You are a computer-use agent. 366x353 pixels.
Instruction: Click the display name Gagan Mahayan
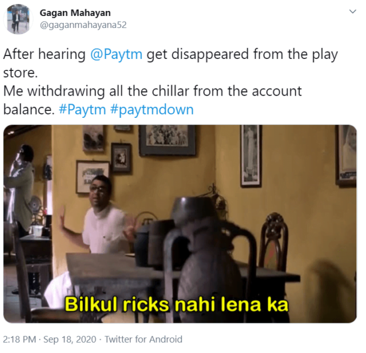pos(75,13)
